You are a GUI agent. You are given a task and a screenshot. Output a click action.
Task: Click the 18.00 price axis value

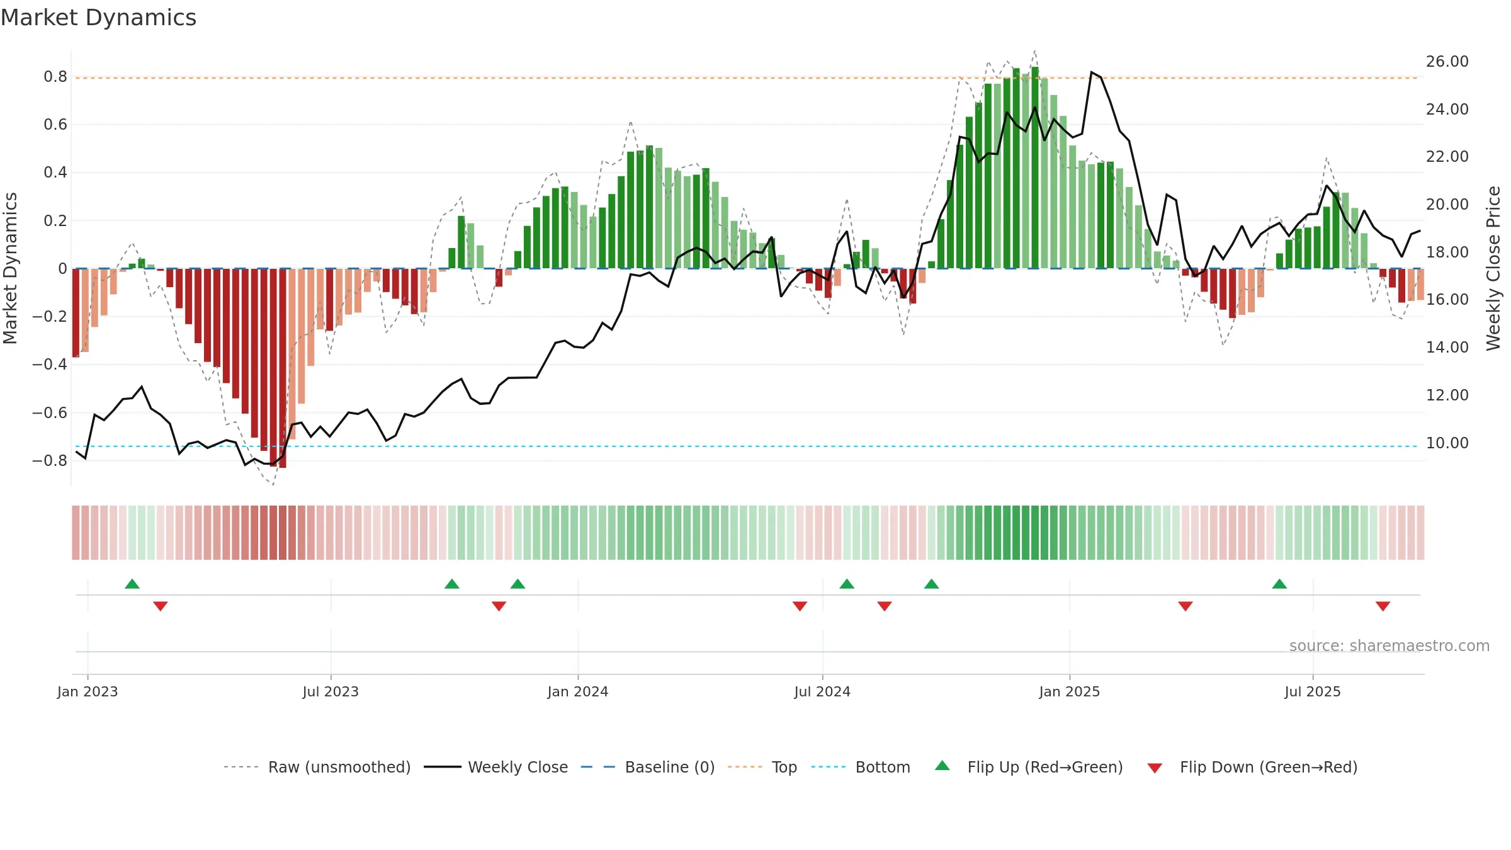(1447, 252)
